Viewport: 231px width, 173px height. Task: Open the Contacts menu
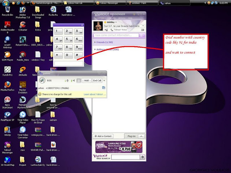[x=111, y=18]
